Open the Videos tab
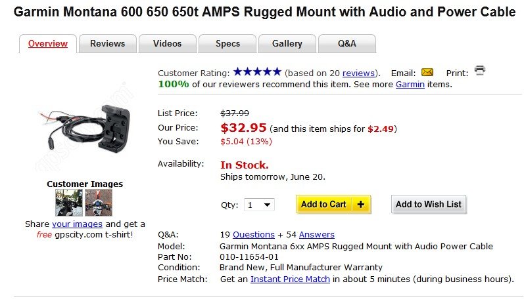The image size is (524, 307). [x=167, y=44]
